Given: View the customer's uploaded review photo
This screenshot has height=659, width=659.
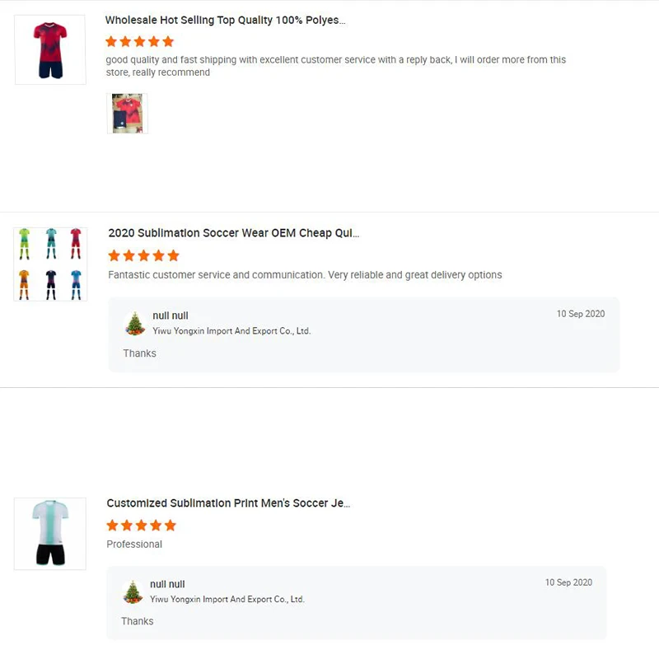Looking at the screenshot, I should (x=128, y=114).
